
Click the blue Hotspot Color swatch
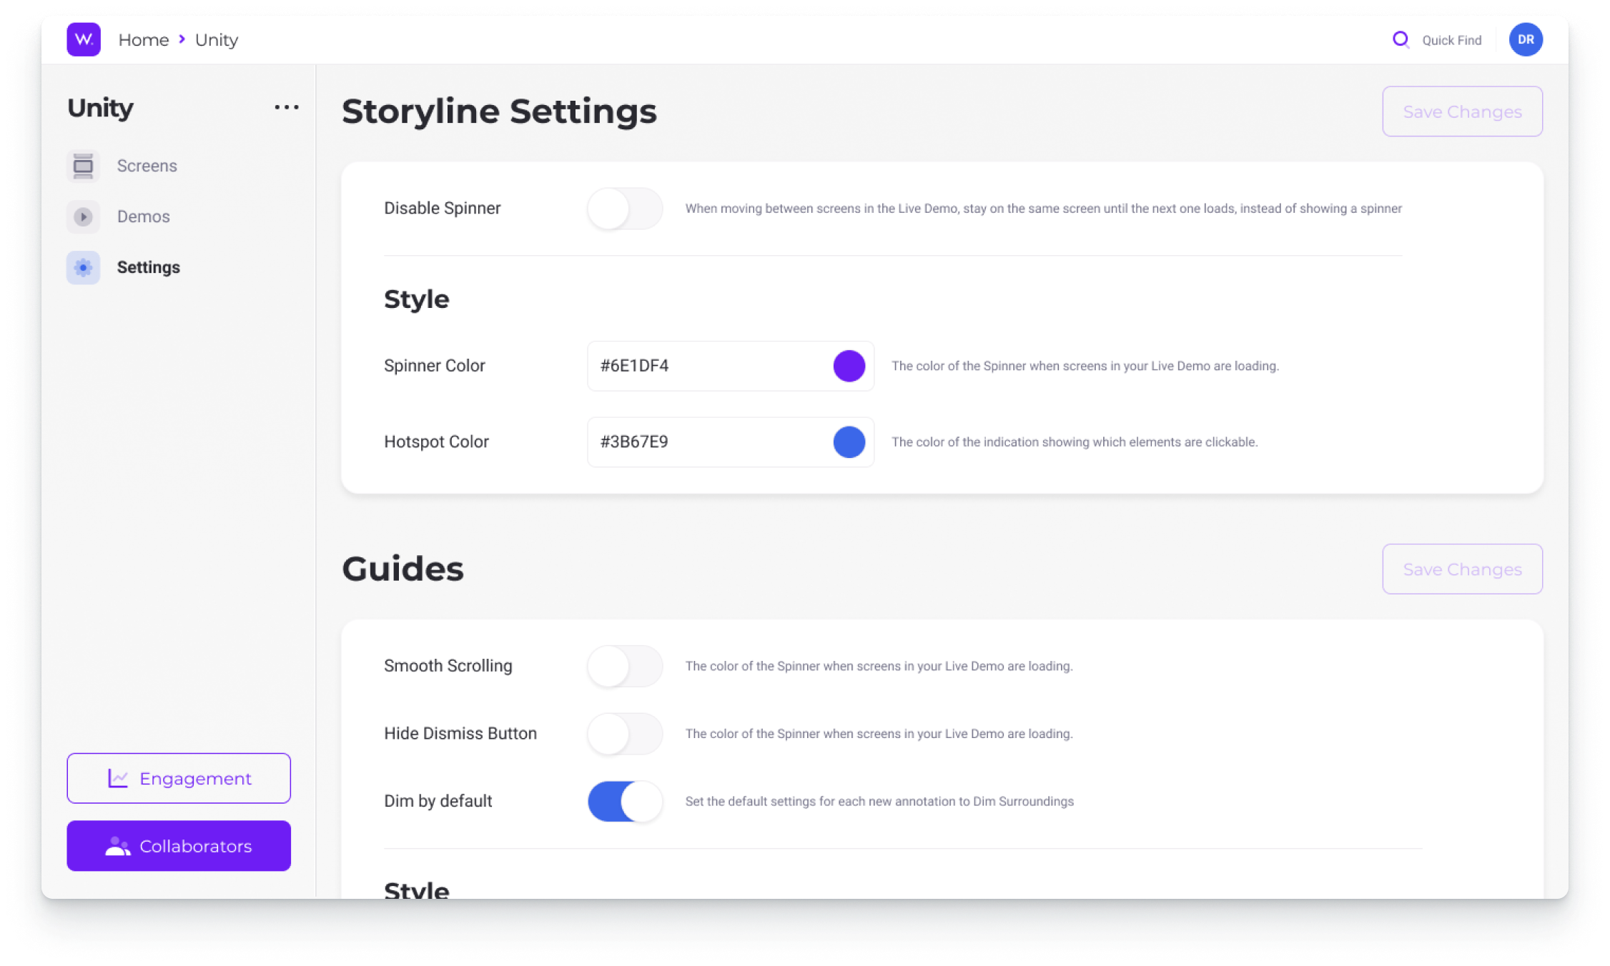coord(849,442)
